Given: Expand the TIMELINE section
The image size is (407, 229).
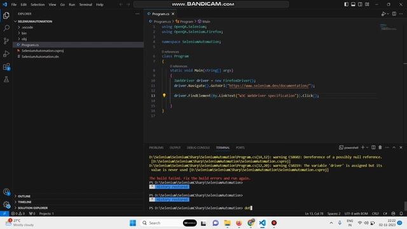Looking at the screenshot, I should coord(78,202).
